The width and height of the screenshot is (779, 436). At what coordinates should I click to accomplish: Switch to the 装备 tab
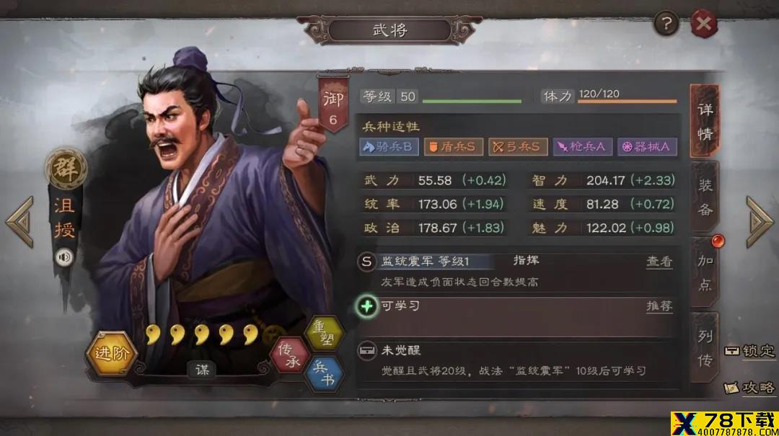click(x=705, y=197)
